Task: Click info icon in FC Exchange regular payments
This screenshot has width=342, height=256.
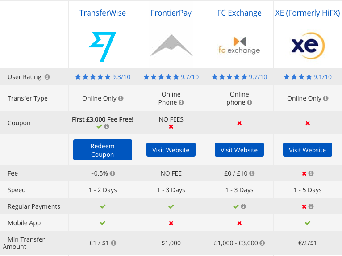Action: tap(243, 206)
